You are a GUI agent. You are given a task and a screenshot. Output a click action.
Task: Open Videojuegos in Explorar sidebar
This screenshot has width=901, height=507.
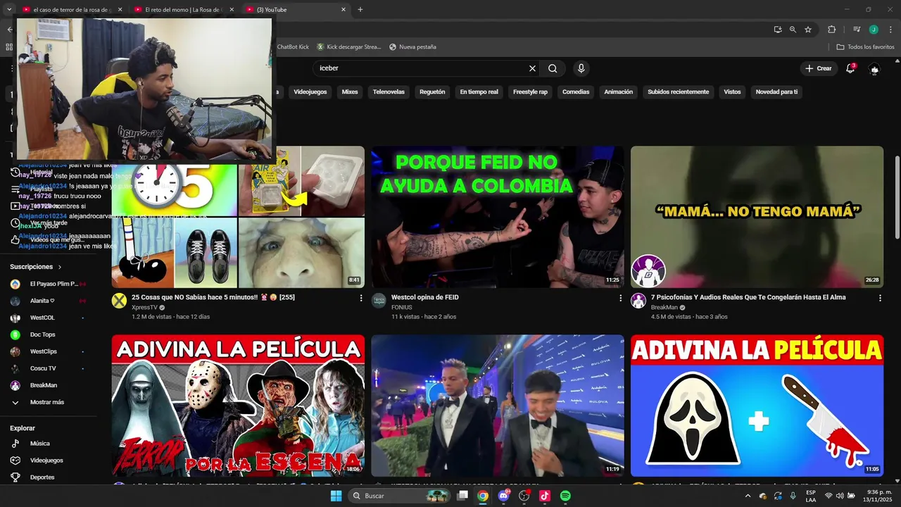coord(48,461)
